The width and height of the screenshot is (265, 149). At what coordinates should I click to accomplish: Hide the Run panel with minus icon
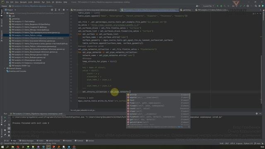pos(260,114)
